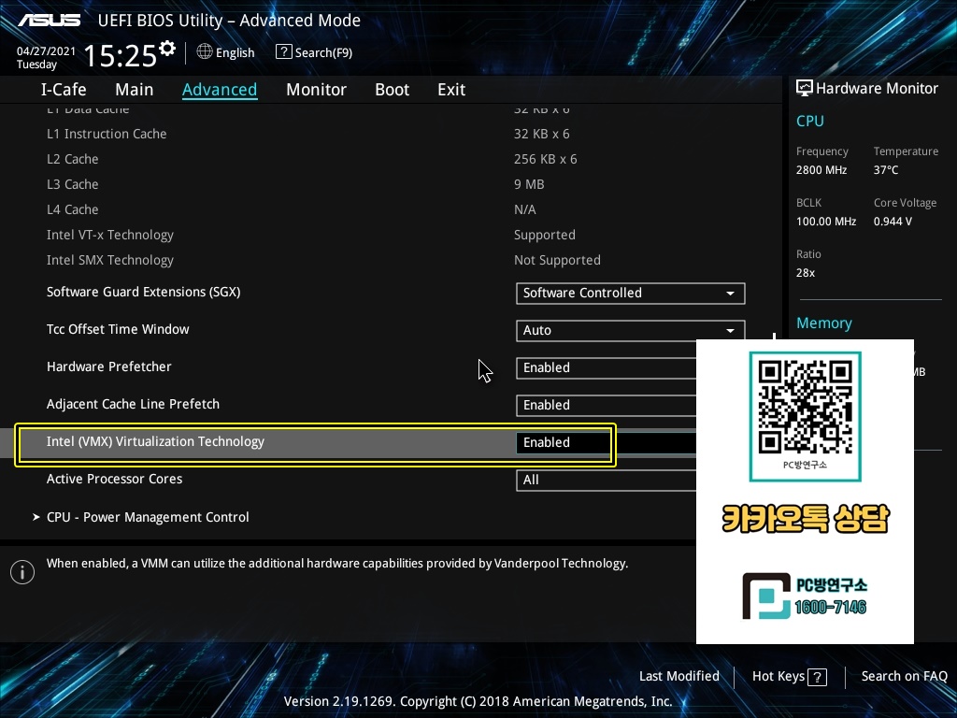Click the L3 Cache label
This screenshot has height=718, width=957.
(x=73, y=184)
